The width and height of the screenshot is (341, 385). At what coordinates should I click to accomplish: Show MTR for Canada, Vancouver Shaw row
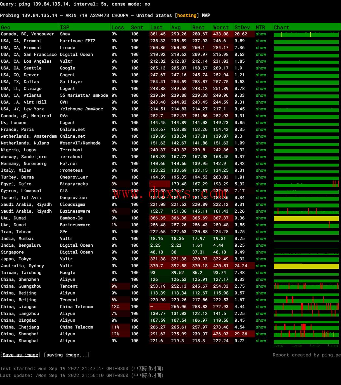pyautogui.click(x=261, y=34)
